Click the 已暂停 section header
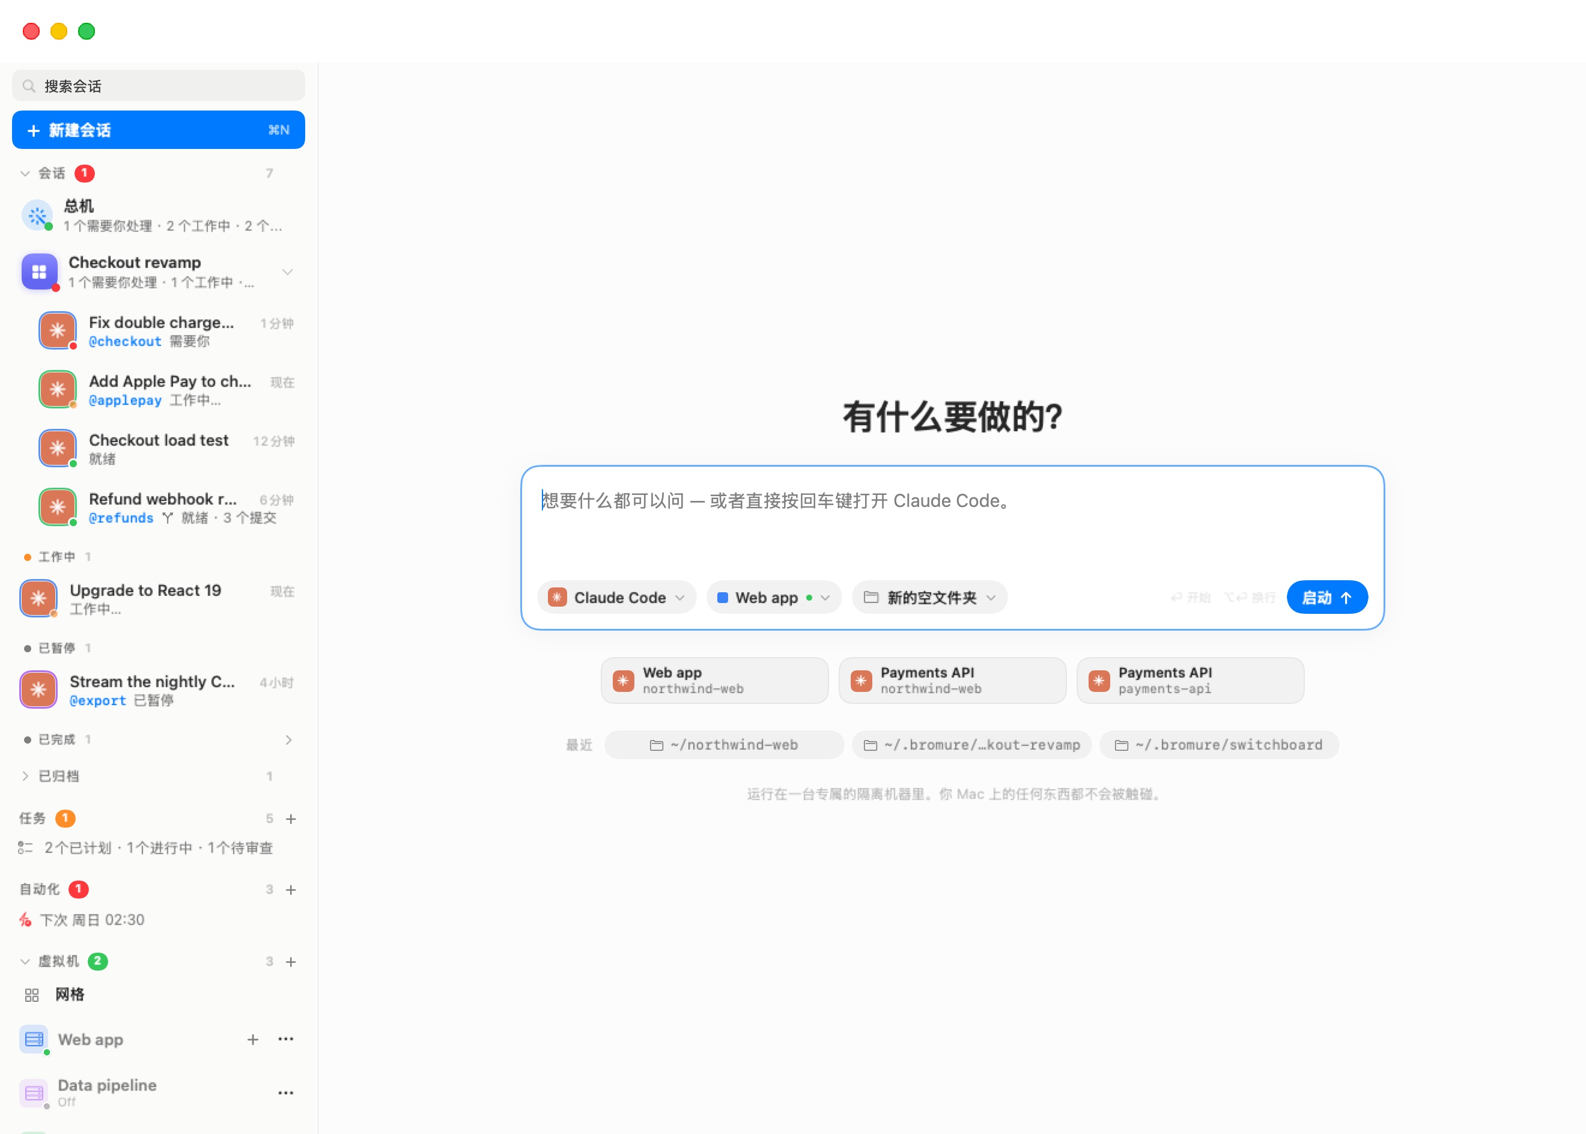Viewport: 1586px width, 1134px height. coord(57,649)
